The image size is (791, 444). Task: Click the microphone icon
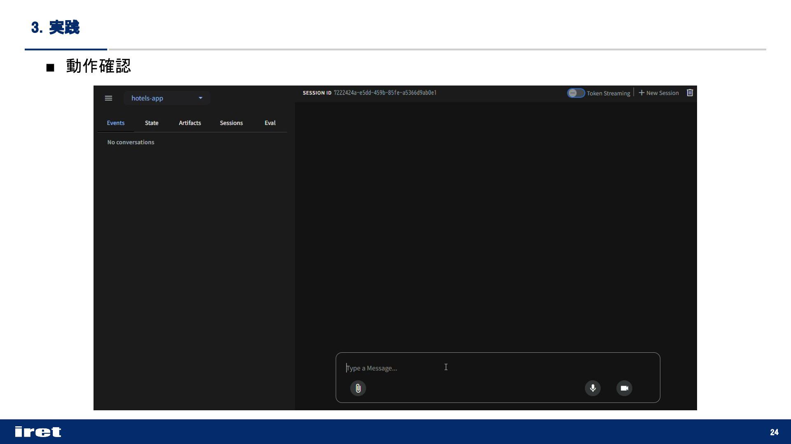pyautogui.click(x=593, y=388)
